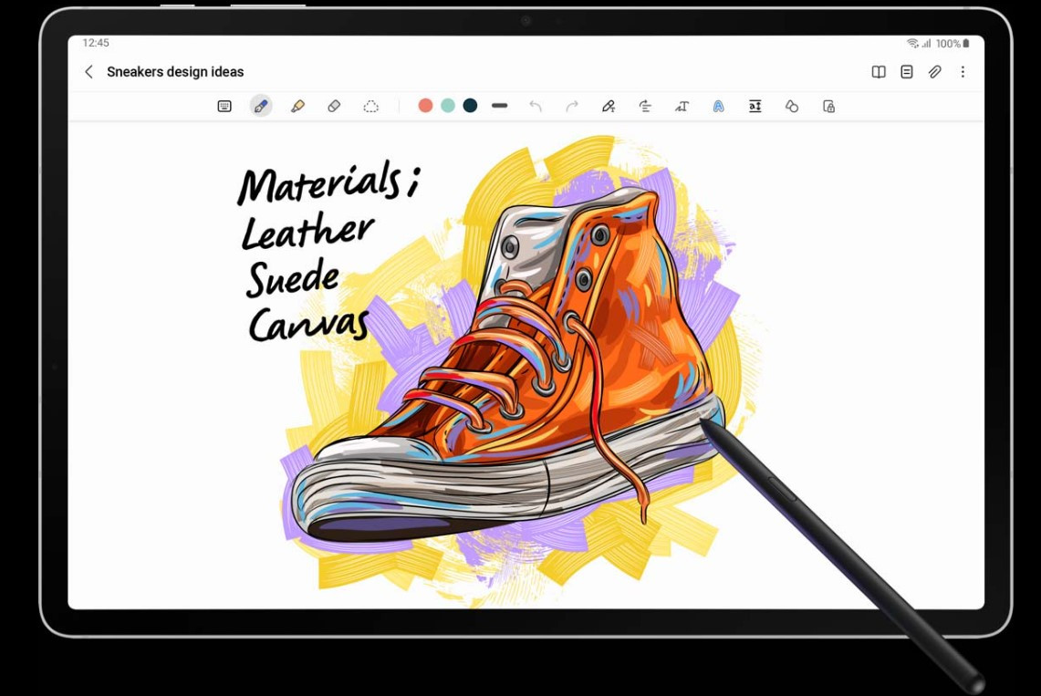Activate the lasso selection tool
Image resolution: width=1041 pixels, height=696 pixels.
coord(370,107)
